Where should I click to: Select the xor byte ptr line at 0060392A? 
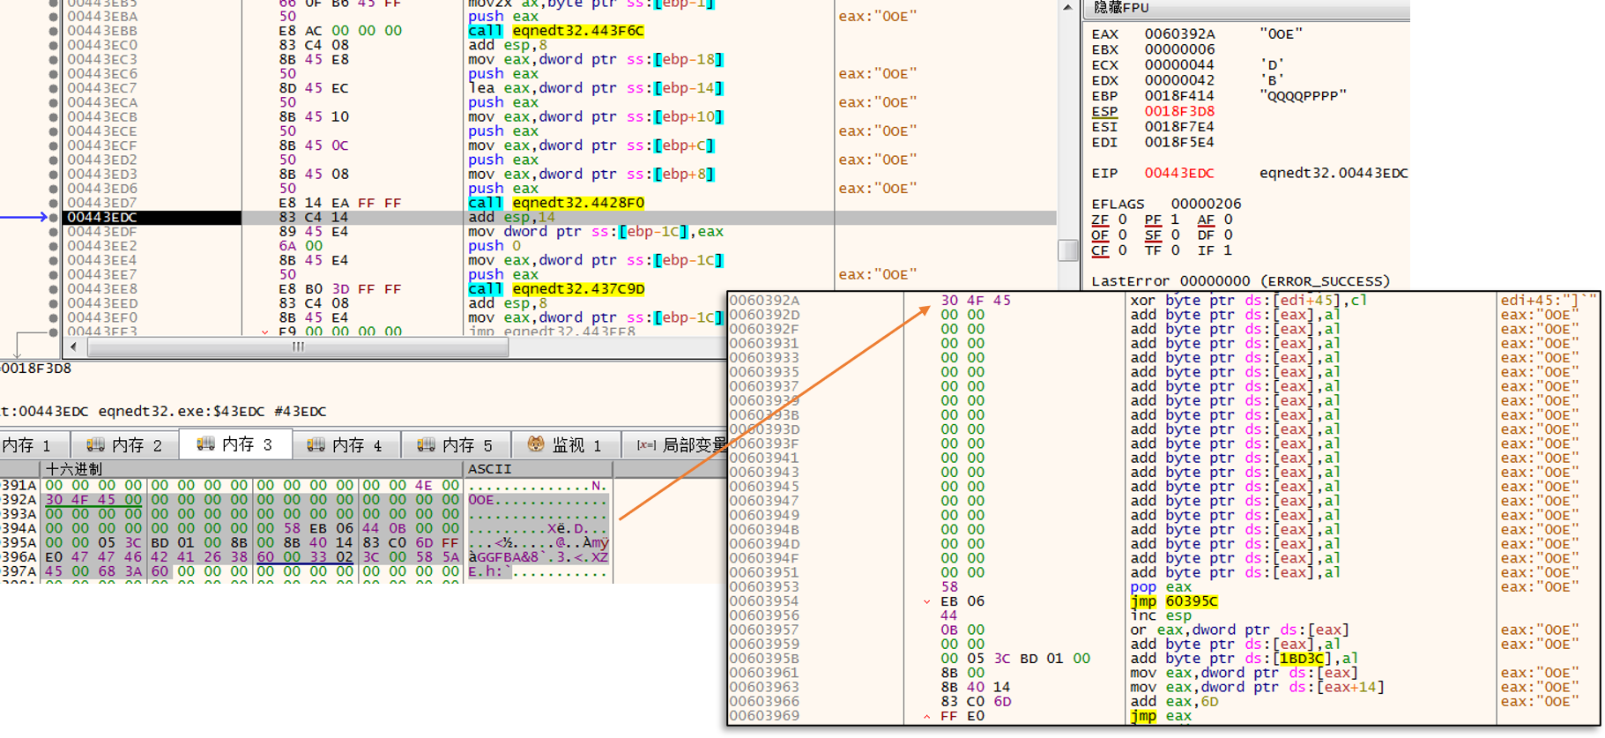coord(1248,301)
